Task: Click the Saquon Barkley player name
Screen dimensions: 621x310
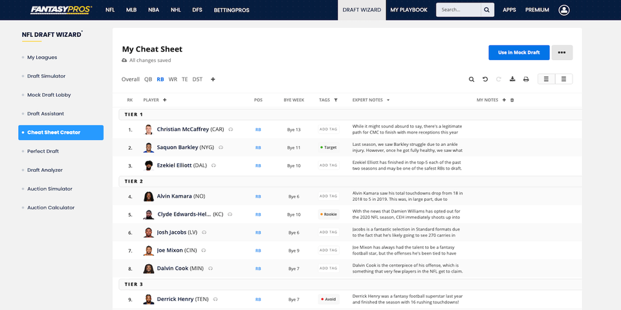Action: [177, 147]
